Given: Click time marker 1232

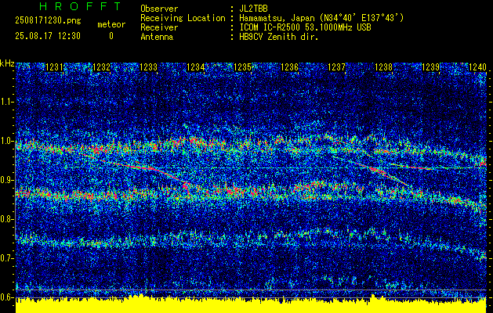Looking at the screenshot, I should point(101,67).
